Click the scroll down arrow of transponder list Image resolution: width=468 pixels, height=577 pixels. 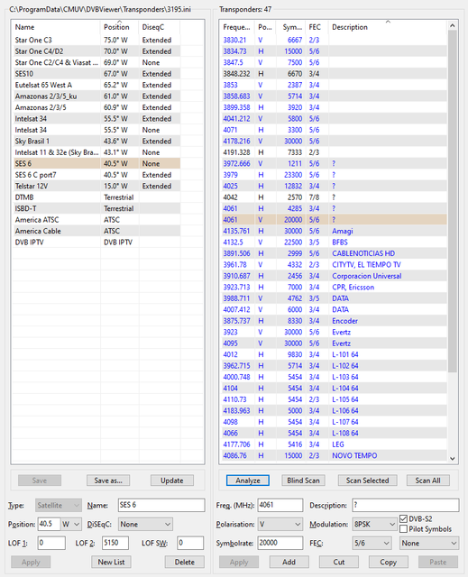(453, 459)
